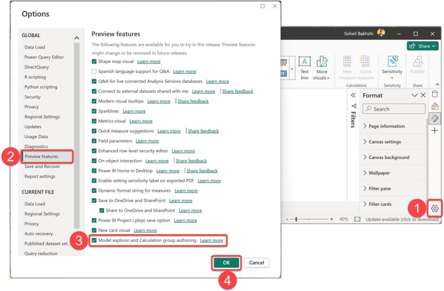Click Cancel in the Options dialog
Screen dimensions: 444x291
tap(257, 263)
